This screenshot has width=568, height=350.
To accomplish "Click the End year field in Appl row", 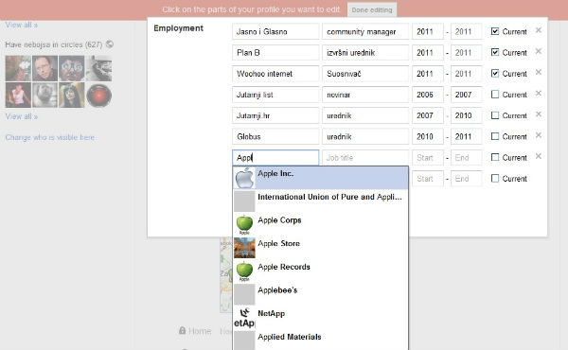I will (x=466, y=158).
